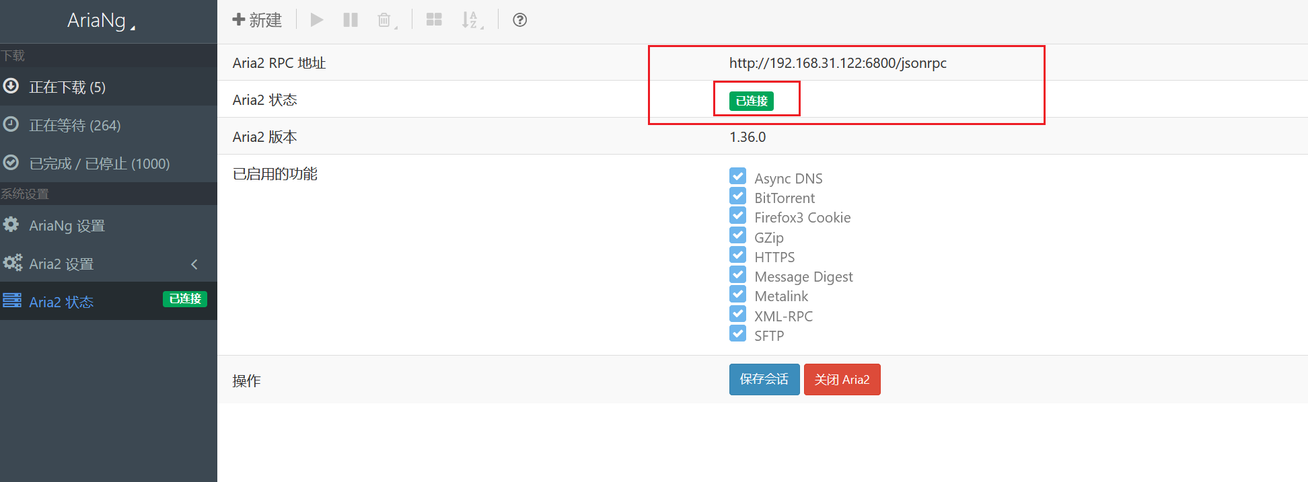Click the 操作 row label
This screenshot has height=482, width=1308.
click(246, 381)
